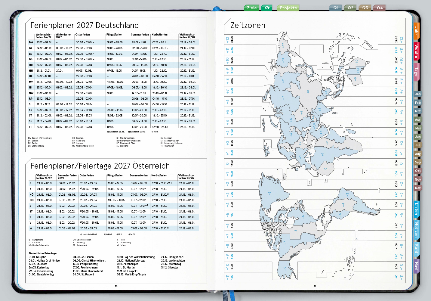431x301 pixels.
Task: Select the Q4 quarter tab
Action: click(380, 8)
